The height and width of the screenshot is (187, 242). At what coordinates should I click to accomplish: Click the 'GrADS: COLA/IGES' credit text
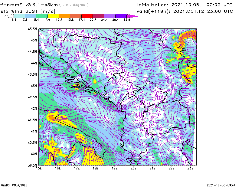pos(14,185)
